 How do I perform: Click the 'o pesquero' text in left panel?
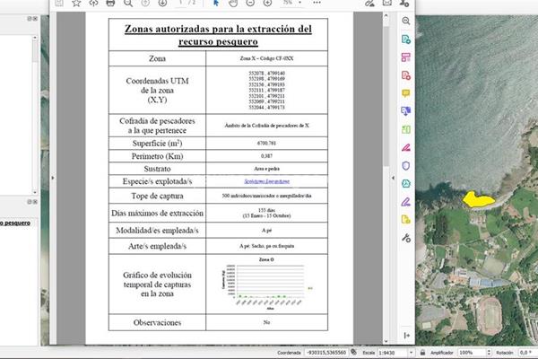point(14,223)
